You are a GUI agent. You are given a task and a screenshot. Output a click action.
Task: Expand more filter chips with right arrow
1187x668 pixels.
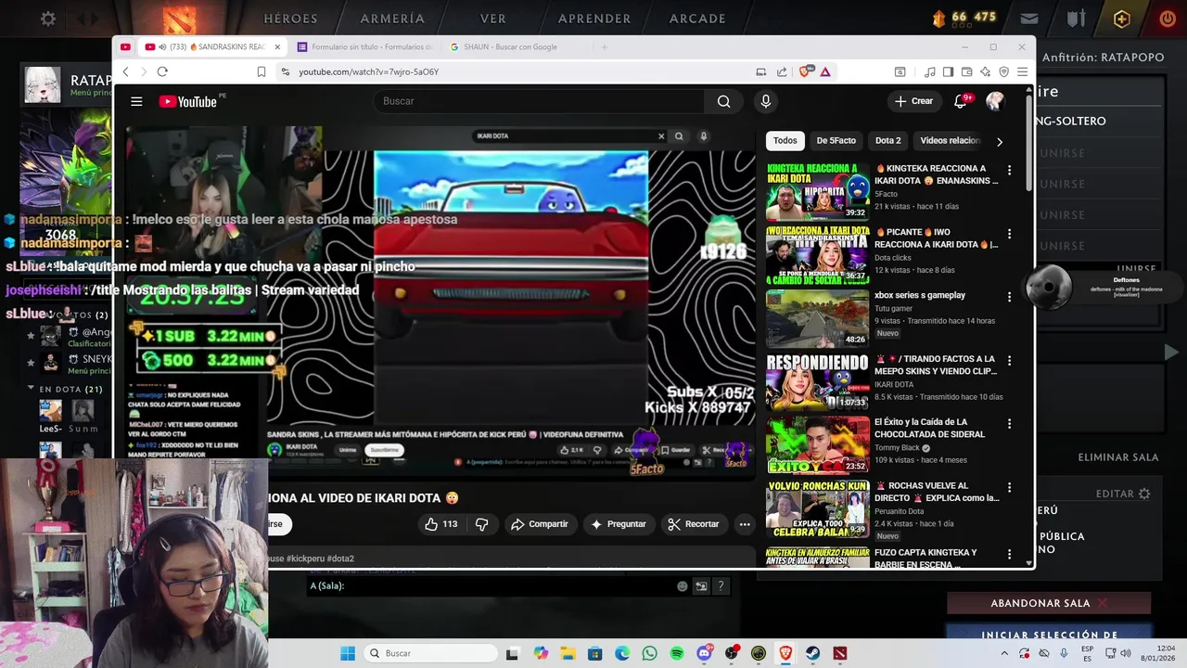click(x=999, y=142)
